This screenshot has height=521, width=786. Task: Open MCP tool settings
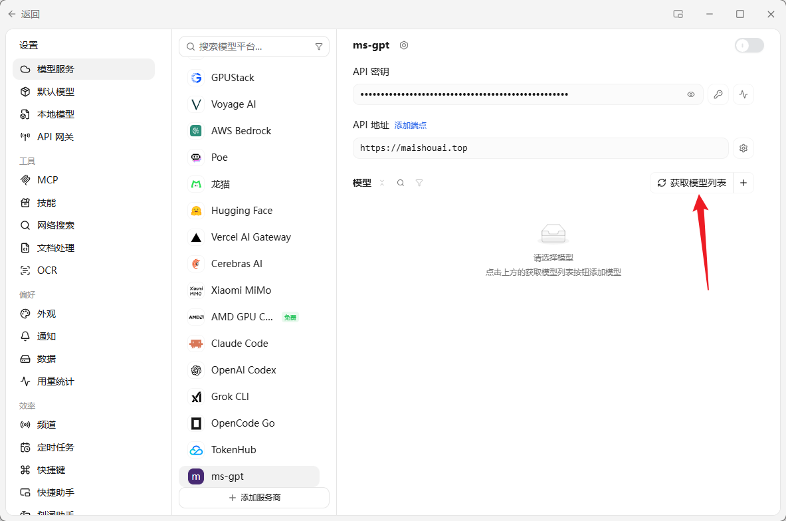(84, 180)
